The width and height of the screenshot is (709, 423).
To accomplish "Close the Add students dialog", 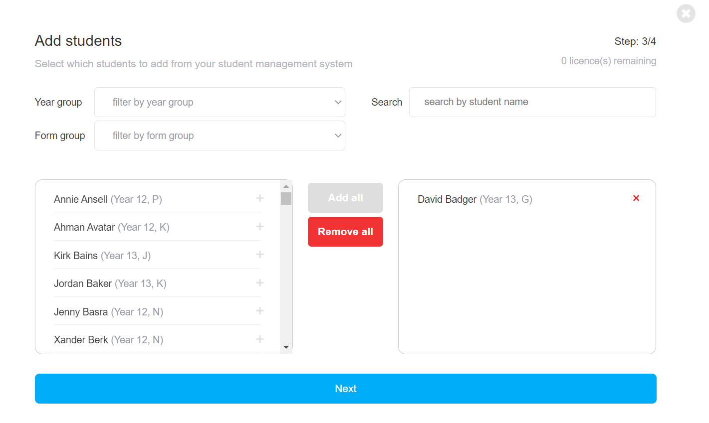I will pyautogui.click(x=686, y=13).
